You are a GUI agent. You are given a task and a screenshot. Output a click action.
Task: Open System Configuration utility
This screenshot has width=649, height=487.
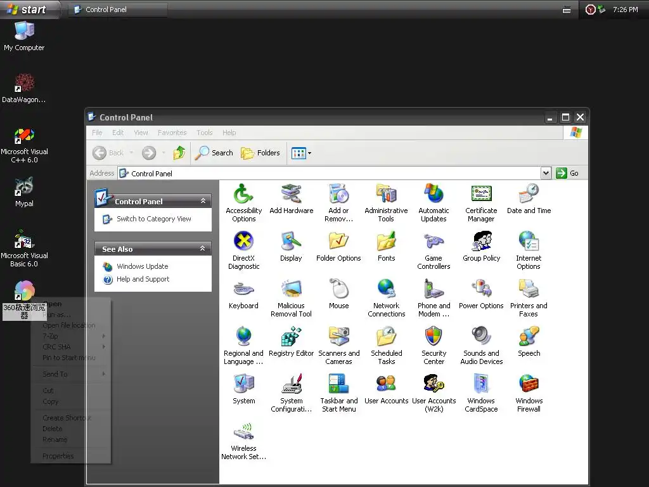[291, 393]
